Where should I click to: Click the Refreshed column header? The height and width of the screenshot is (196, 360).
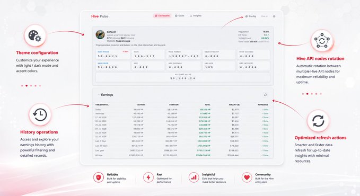263,105
